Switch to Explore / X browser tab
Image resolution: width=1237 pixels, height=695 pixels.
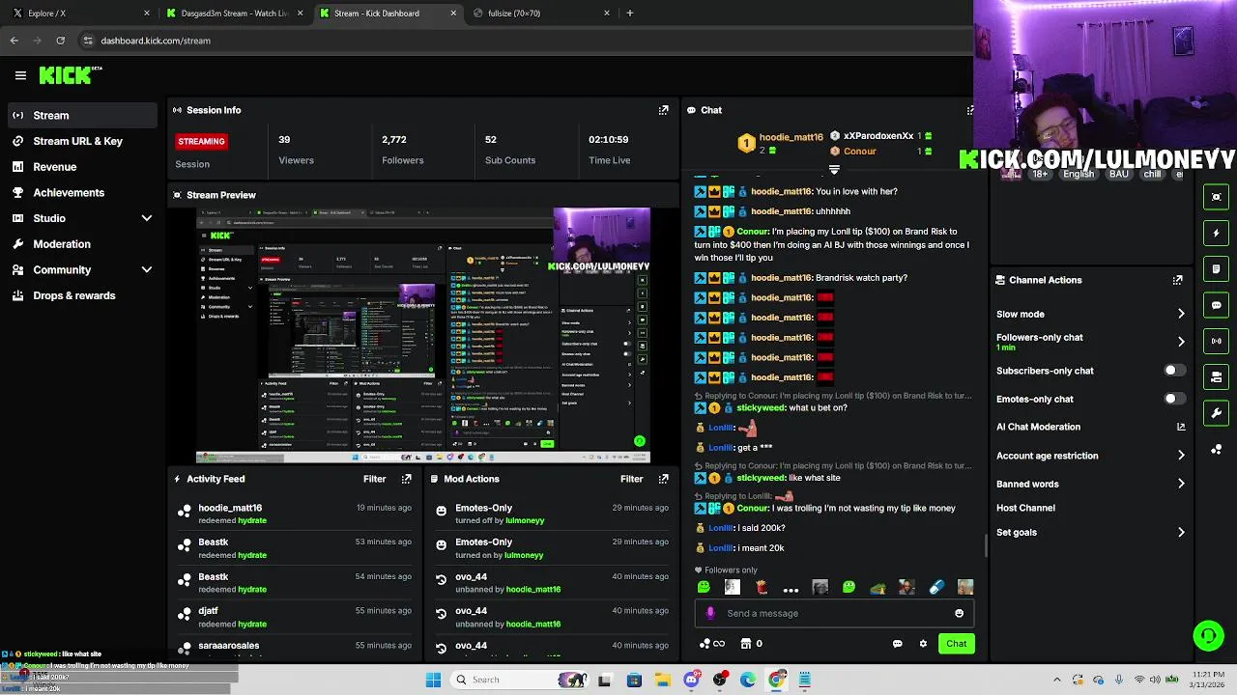79,14
